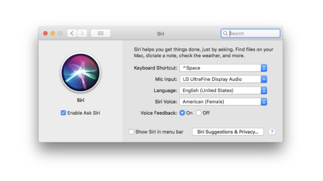Go back with the left chevron button
The height and width of the screenshot is (181, 323).
click(72, 33)
